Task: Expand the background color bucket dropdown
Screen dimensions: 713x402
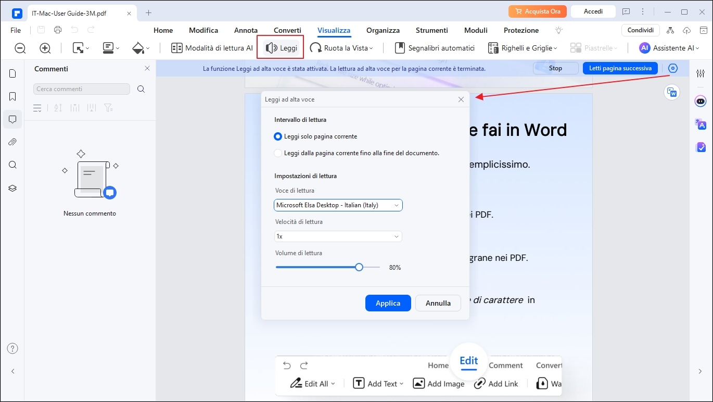Action: tap(147, 48)
